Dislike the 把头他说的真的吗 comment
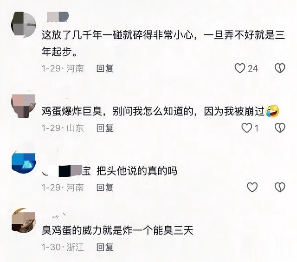This screenshot has height=262, width=297. pos(280,187)
